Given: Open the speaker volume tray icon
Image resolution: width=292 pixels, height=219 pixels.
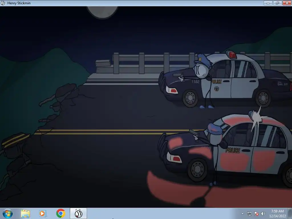Looking at the screenshot, I should (x=263, y=214).
